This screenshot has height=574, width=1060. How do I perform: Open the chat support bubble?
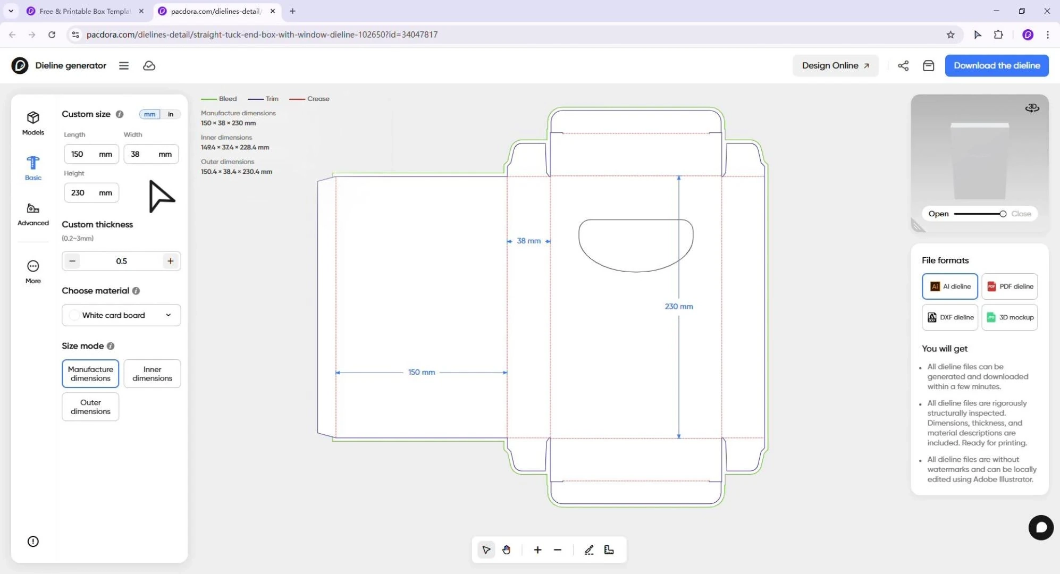pos(1041,527)
